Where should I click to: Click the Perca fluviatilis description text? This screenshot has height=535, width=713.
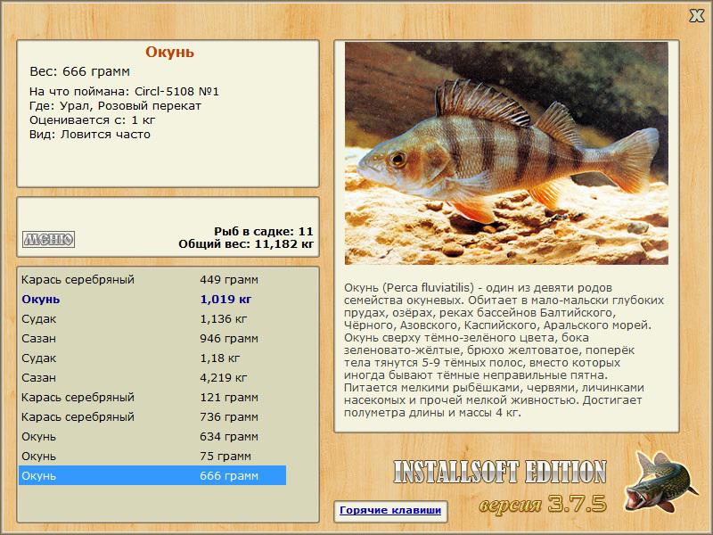[504, 350]
